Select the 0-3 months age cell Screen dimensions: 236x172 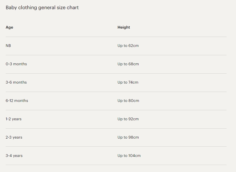(x=16, y=64)
